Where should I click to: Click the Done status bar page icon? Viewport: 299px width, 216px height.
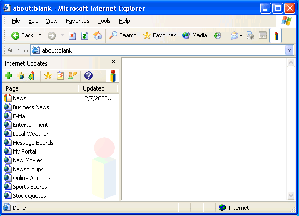(x=6, y=207)
